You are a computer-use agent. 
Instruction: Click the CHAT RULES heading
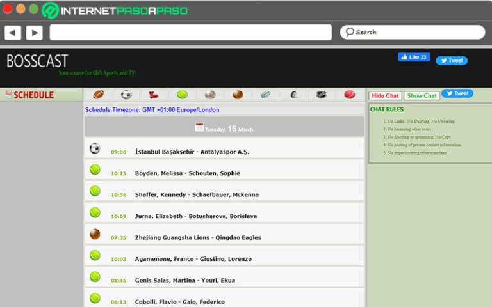tap(386, 109)
